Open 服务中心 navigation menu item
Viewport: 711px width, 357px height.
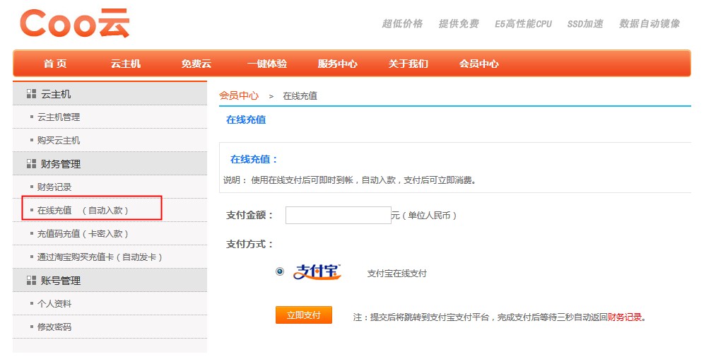tap(337, 64)
